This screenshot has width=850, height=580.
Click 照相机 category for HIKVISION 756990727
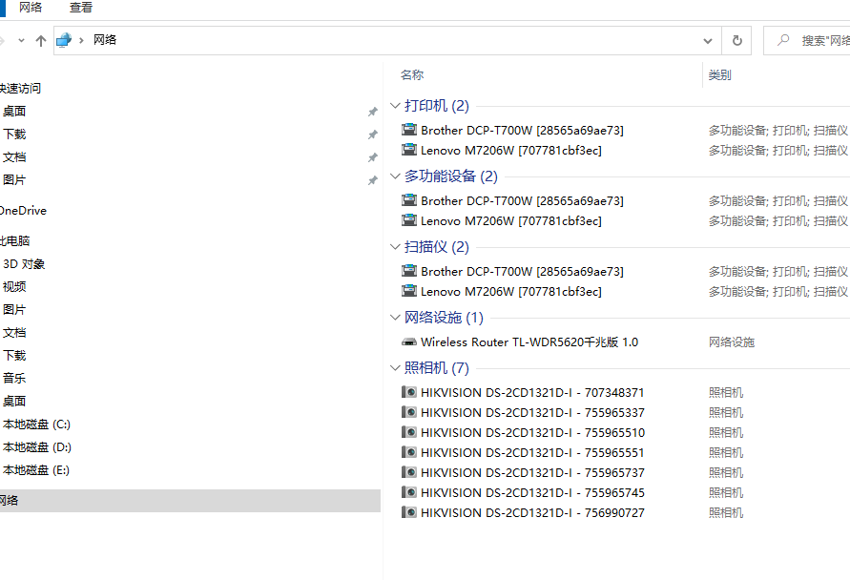[x=726, y=512]
